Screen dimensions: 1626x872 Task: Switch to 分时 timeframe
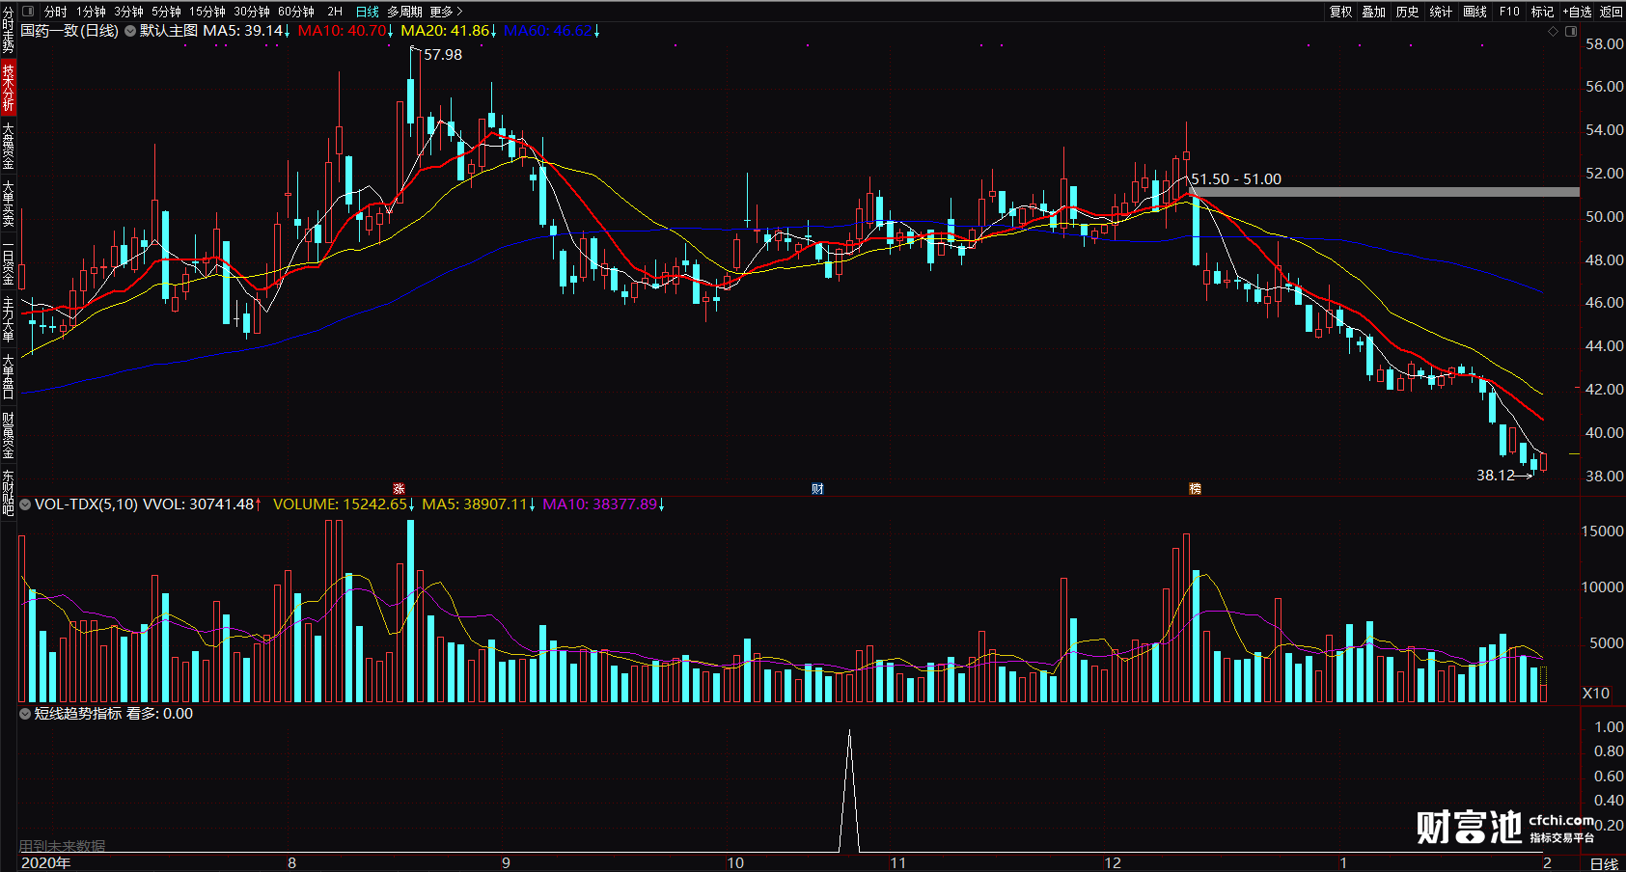[56, 12]
